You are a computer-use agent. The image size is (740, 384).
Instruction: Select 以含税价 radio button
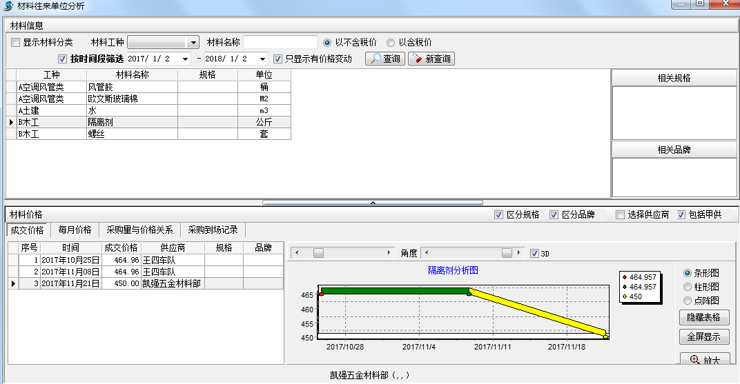tap(391, 42)
